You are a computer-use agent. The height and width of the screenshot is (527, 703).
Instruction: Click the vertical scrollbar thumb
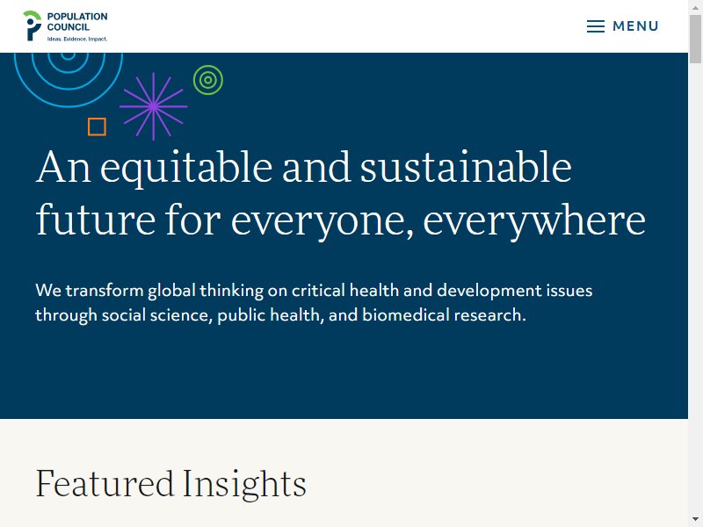point(695,39)
